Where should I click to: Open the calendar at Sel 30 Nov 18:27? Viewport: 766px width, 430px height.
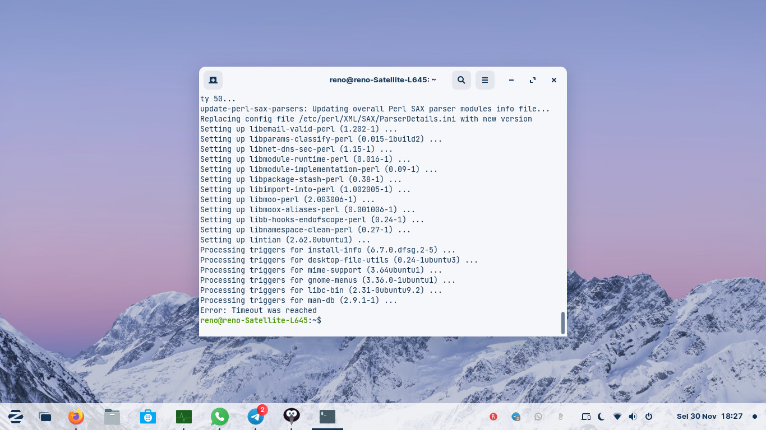coord(709,417)
